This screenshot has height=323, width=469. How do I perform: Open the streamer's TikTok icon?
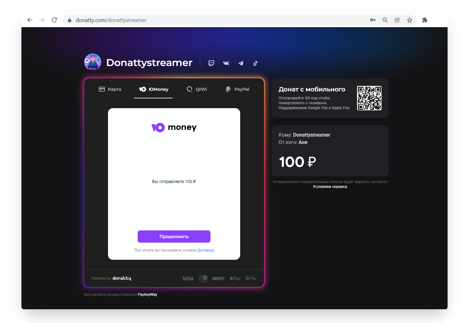point(255,63)
